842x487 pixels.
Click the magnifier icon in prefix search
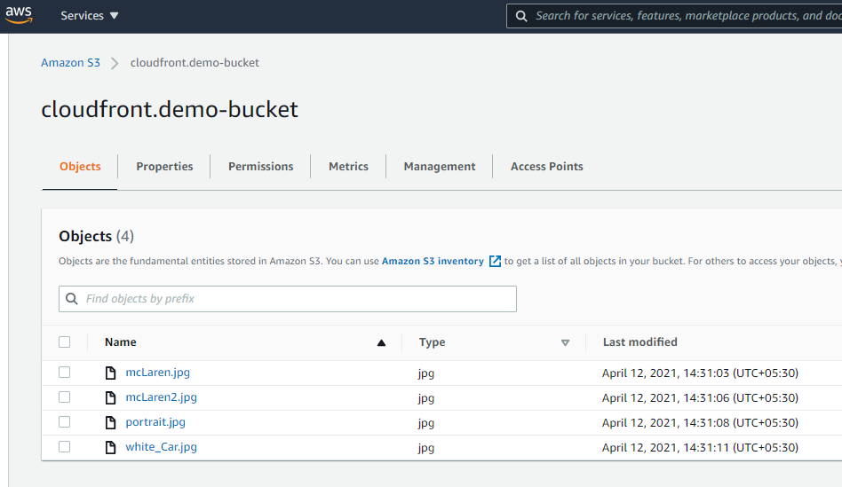tap(72, 299)
